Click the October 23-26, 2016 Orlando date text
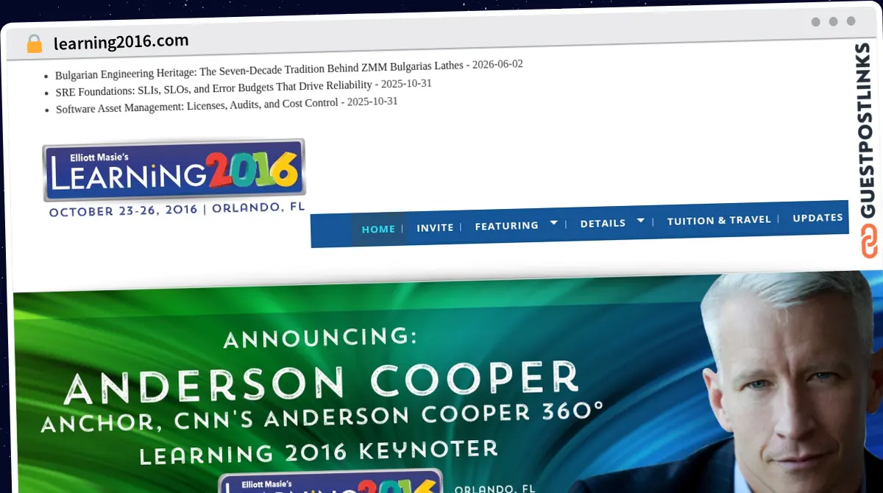Image resolution: width=883 pixels, height=493 pixels. [x=177, y=209]
